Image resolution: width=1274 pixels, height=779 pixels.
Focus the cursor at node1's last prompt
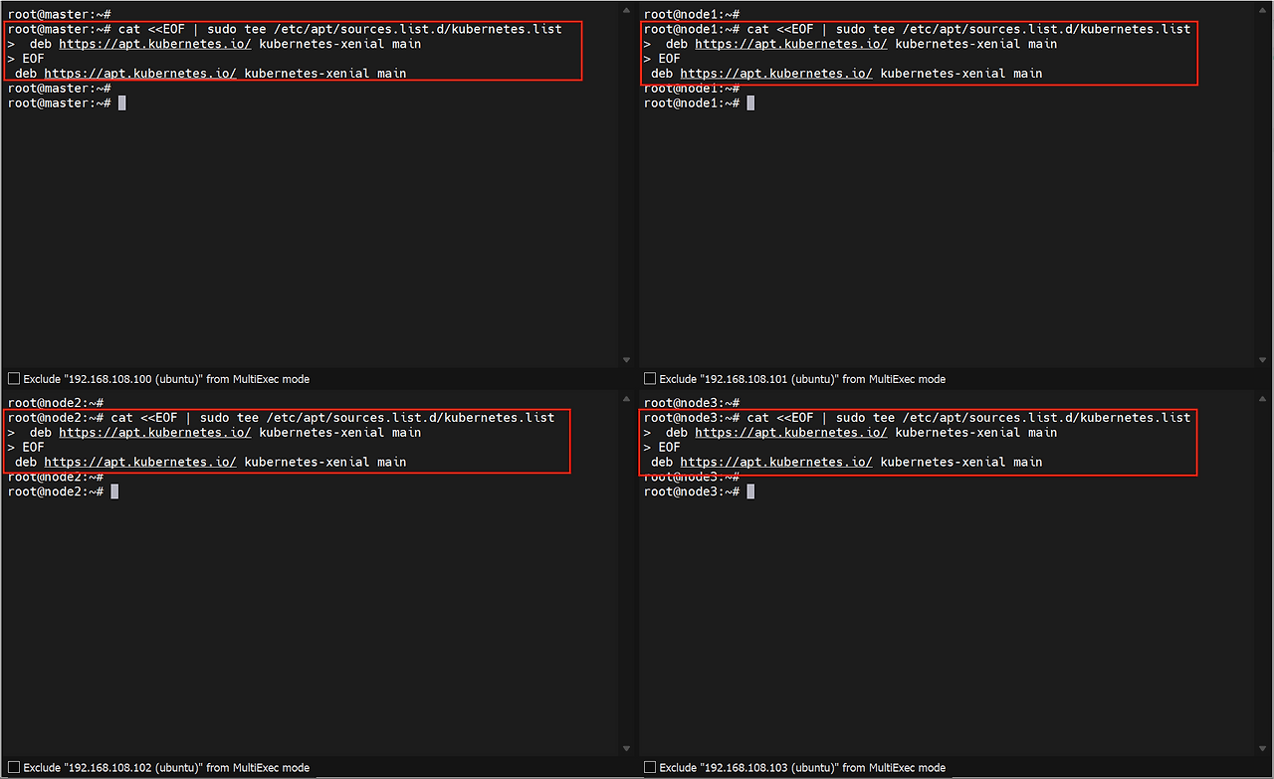click(x=750, y=103)
